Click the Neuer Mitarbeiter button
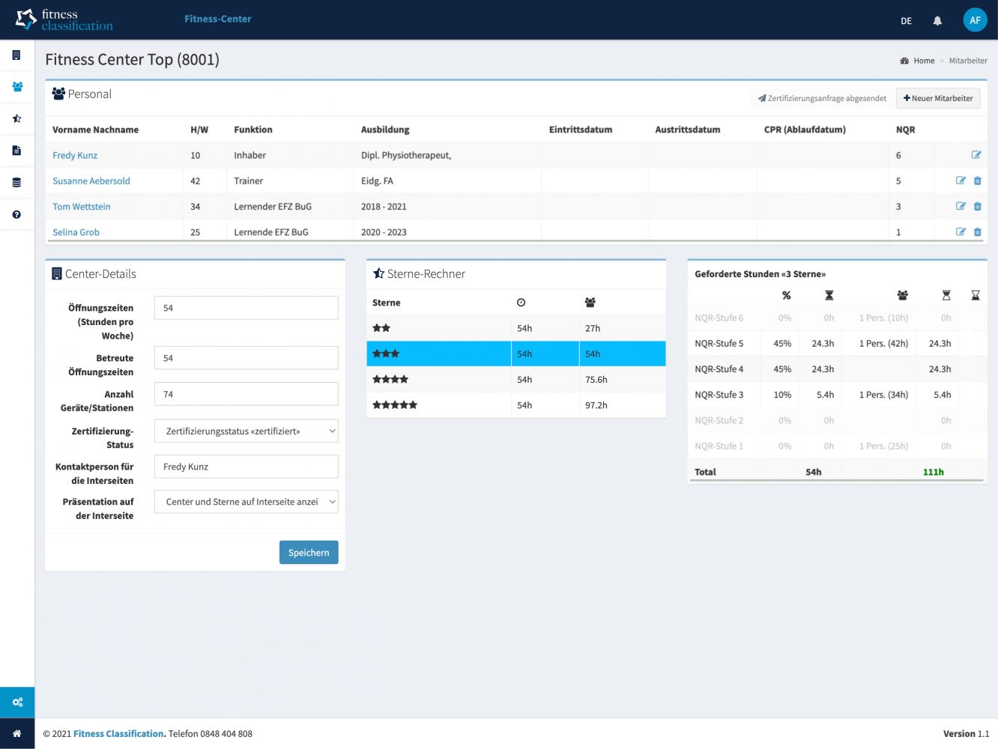Viewport: 998px width, 749px height. tap(938, 98)
